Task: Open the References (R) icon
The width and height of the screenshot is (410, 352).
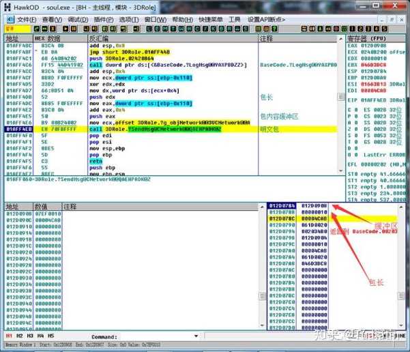Action: pos(230,29)
